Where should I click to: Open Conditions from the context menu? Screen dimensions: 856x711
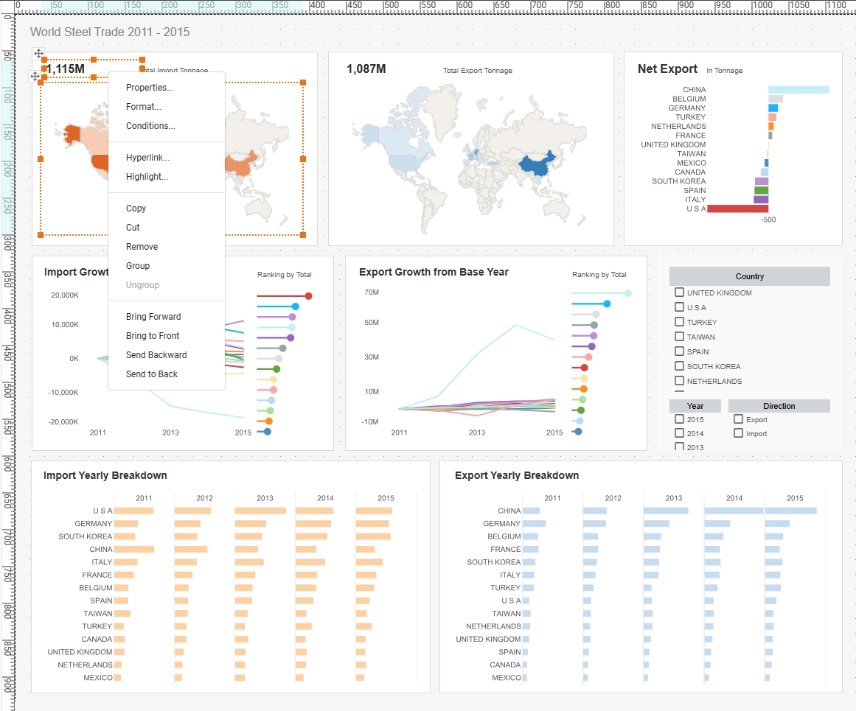coord(150,125)
